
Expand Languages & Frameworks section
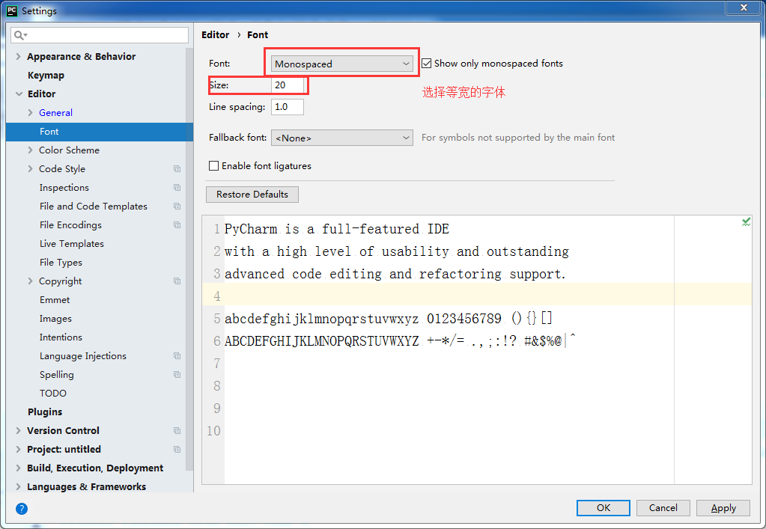click(x=18, y=486)
